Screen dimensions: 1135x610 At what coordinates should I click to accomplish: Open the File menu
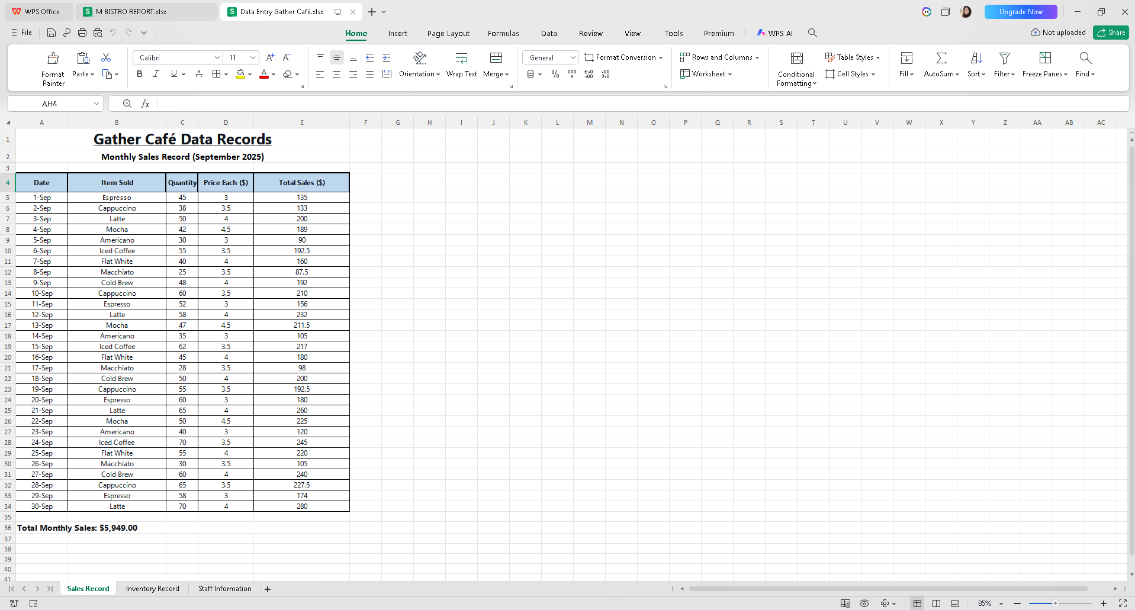click(21, 33)
